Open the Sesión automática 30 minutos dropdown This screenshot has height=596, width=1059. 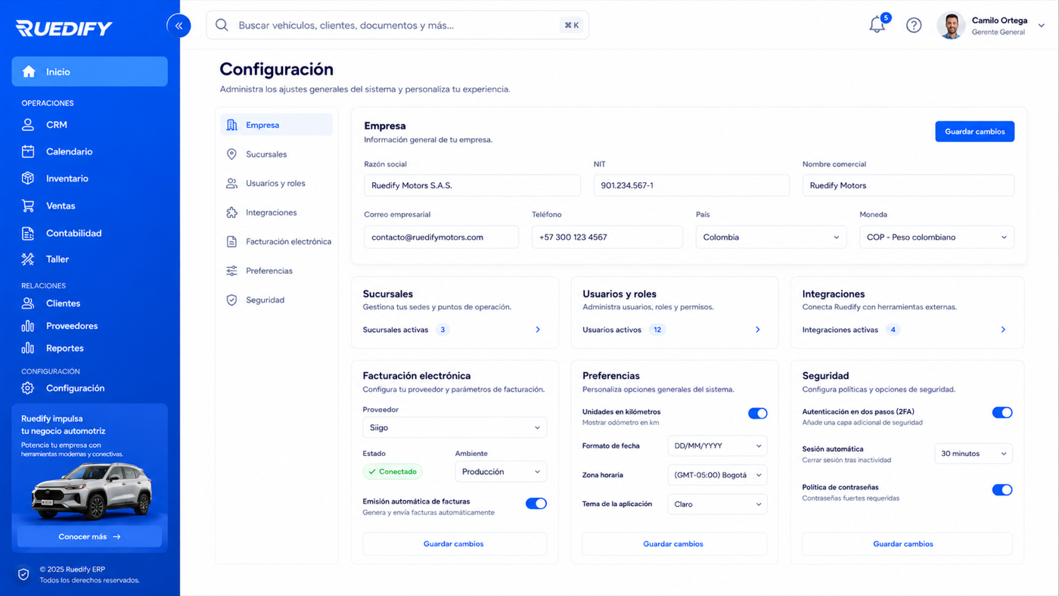[974, 454]
